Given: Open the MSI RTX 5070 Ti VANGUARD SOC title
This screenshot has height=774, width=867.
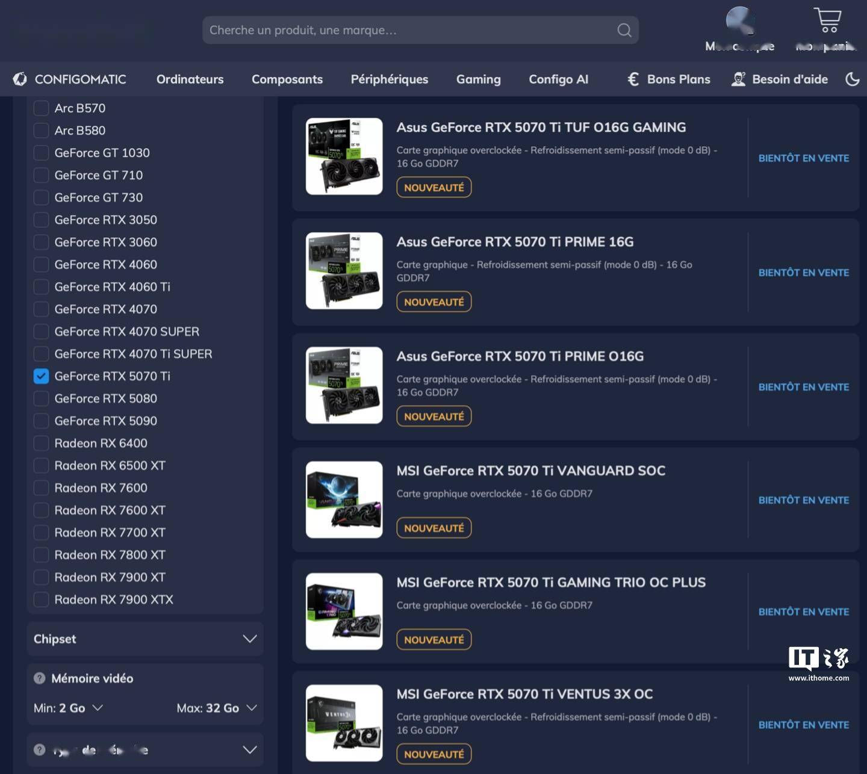Looking at the screenshot, I should click(531, 470).
